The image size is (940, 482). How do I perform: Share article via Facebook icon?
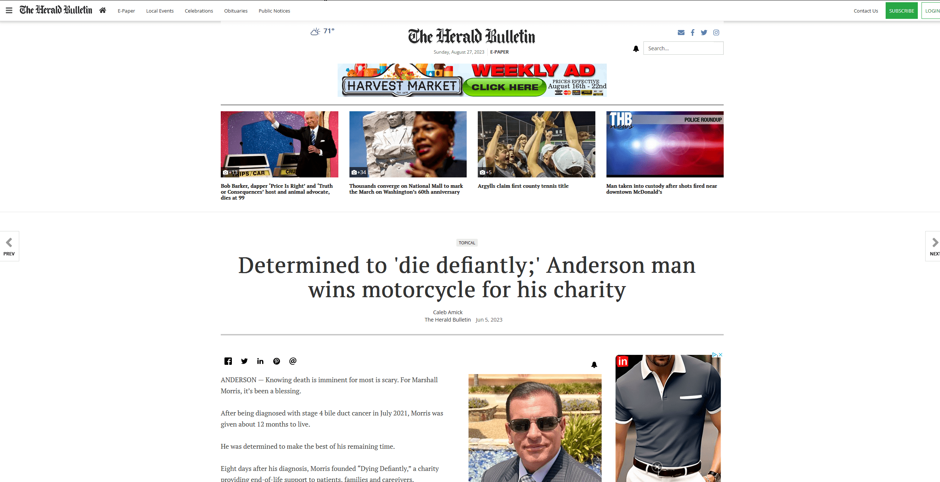coord(228,361)
